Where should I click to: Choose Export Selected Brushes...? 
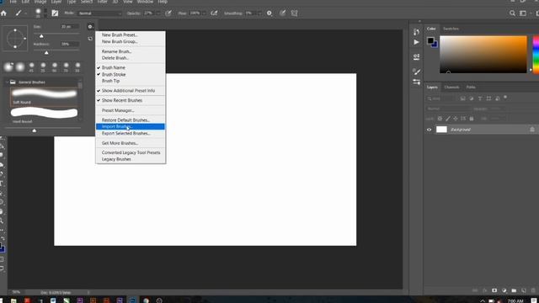(126, 133)
